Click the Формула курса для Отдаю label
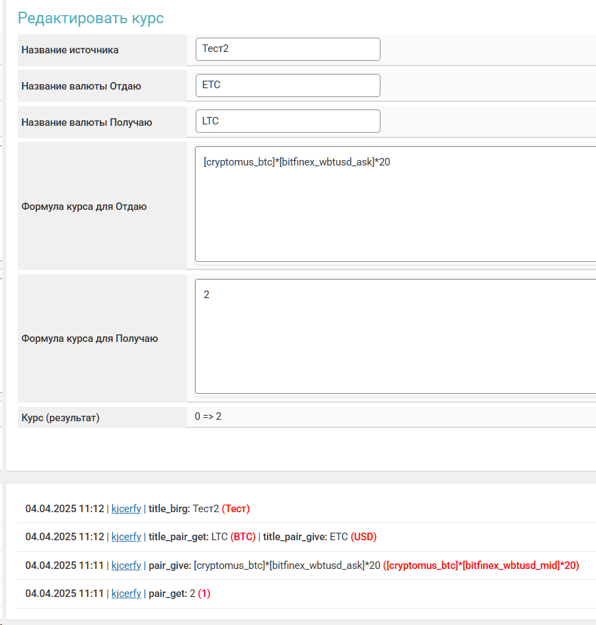 click(84, 207)
